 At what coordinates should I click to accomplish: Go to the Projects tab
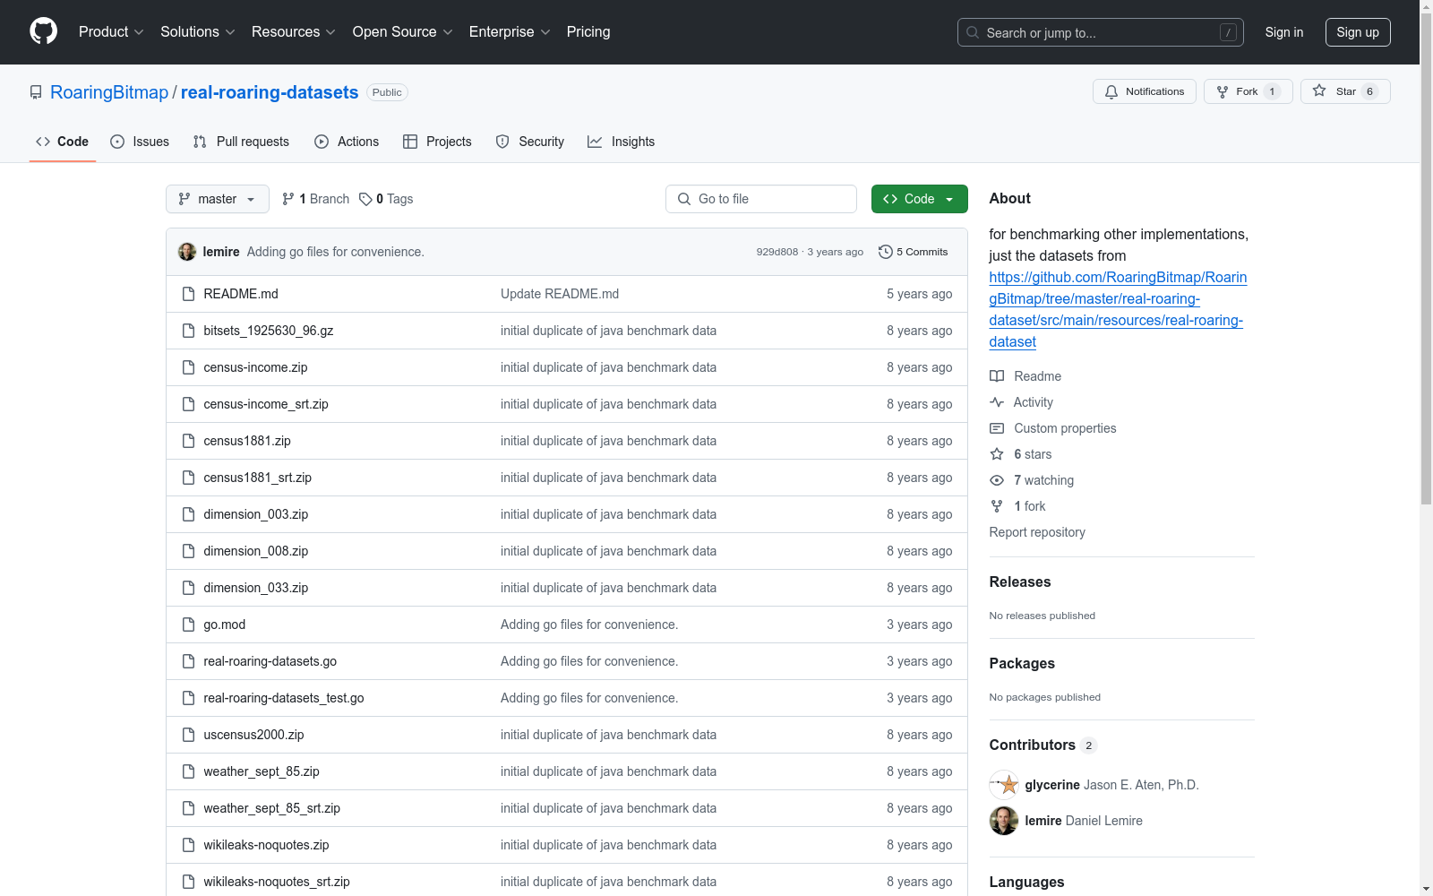(437, 142)
